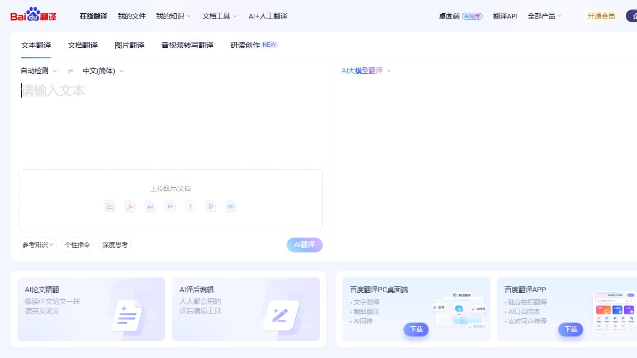Click the 译后编辑工具 description text
The height and width of the screenshot is (358, 637).
coord(200,311)
